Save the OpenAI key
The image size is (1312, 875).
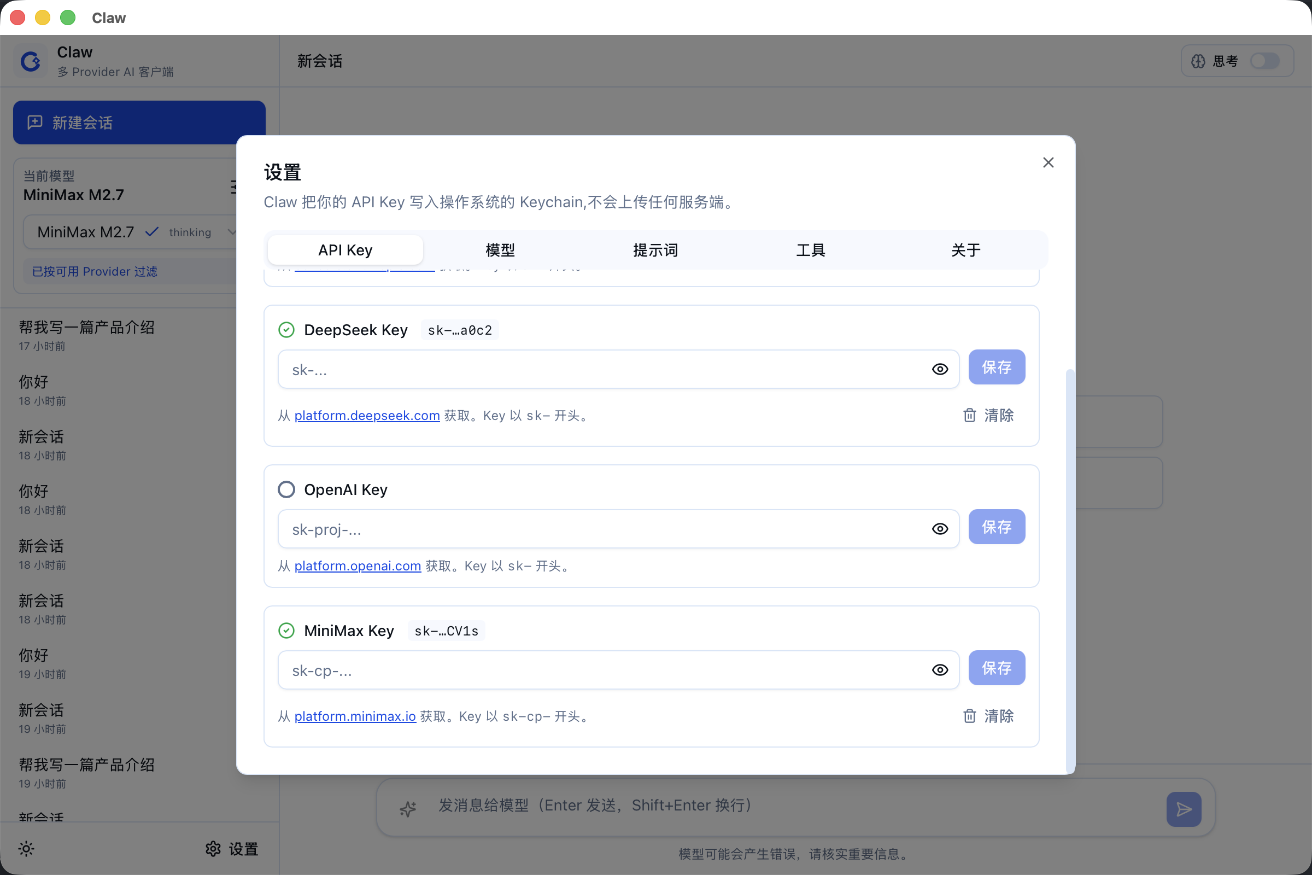tap(996, 527)
